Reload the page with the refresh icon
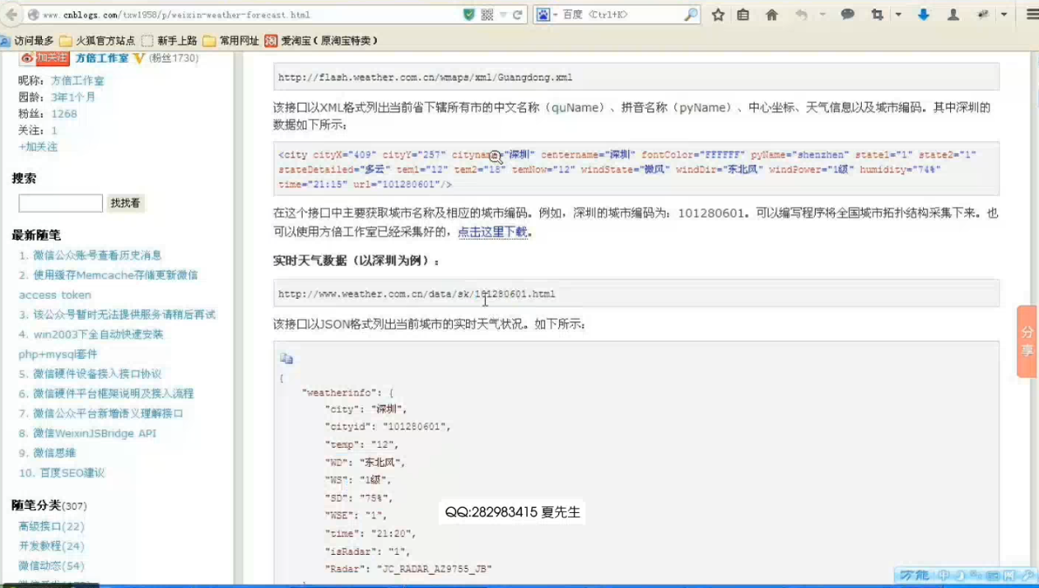The image size is (1039, 588). tap(517, 15)
